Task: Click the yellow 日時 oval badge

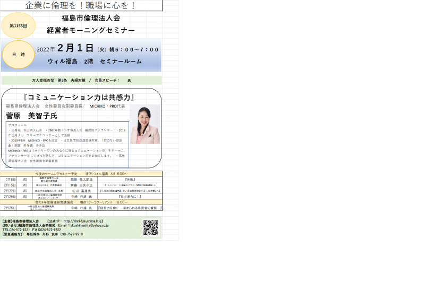Action: (x=19, y=55)
